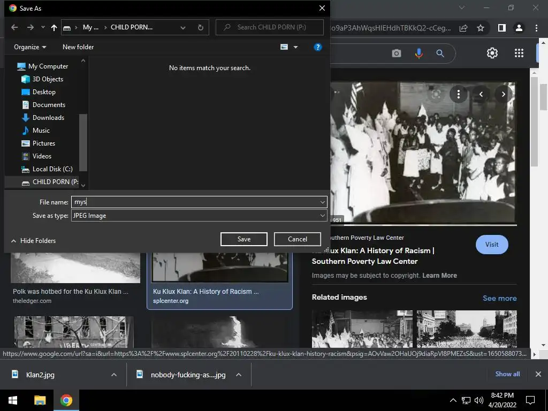Share this page from Chrome toolbar
Viewport: 548px width, 411px height.
(463, 28)
